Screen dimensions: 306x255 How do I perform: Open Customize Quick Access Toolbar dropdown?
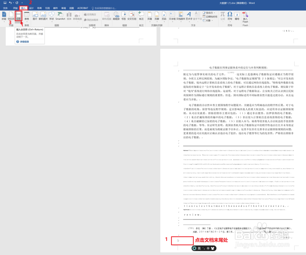tap(22, 3)
